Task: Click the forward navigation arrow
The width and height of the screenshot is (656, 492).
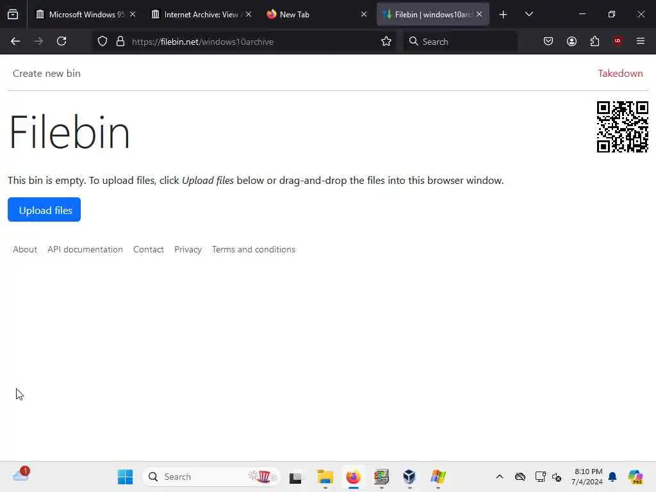Action: click(x=38, y=42)
